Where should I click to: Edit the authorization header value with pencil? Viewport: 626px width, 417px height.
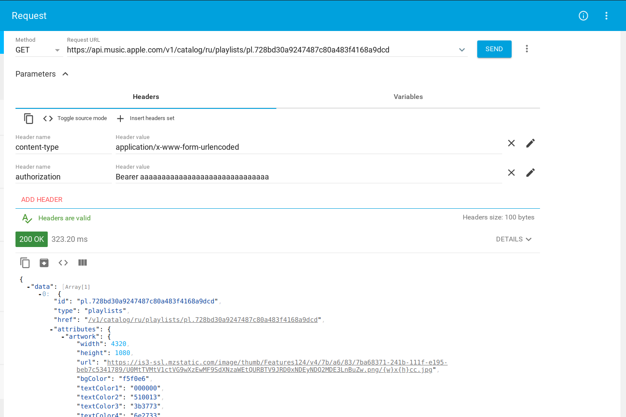[x=531, y=173]
